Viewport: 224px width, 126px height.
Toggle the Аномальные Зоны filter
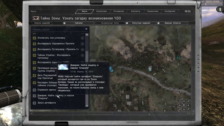pos(95,23)
